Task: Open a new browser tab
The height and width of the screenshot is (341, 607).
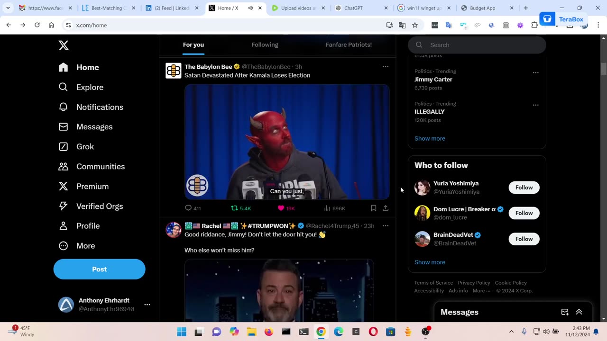Action: 525,8
